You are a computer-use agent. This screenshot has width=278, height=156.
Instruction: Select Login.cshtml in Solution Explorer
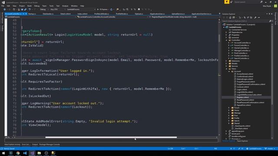242,90
